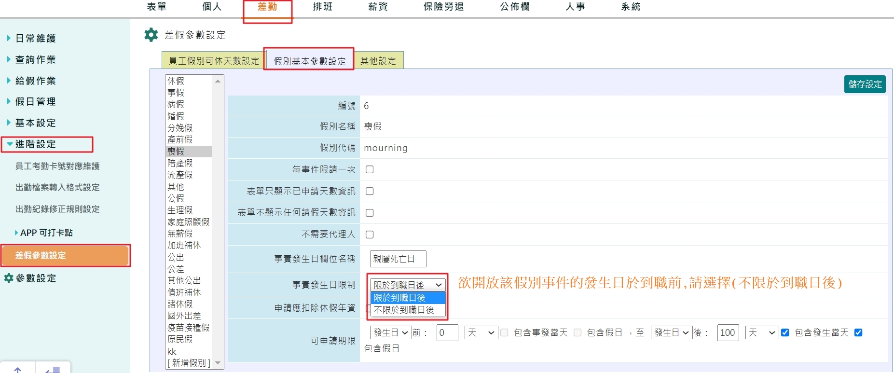This screenshot has width=894, height=373.
Task: Select 病假 in leave type list
Action: [189, 104]
